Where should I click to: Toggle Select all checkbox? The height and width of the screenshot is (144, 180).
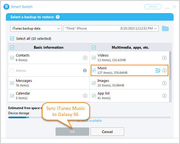tap(12, 38)
